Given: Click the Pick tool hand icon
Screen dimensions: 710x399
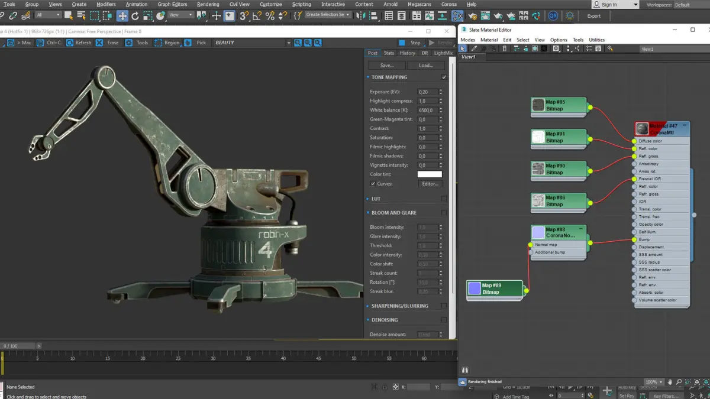Looking at the screenshot, I should [x=188, y=43].
